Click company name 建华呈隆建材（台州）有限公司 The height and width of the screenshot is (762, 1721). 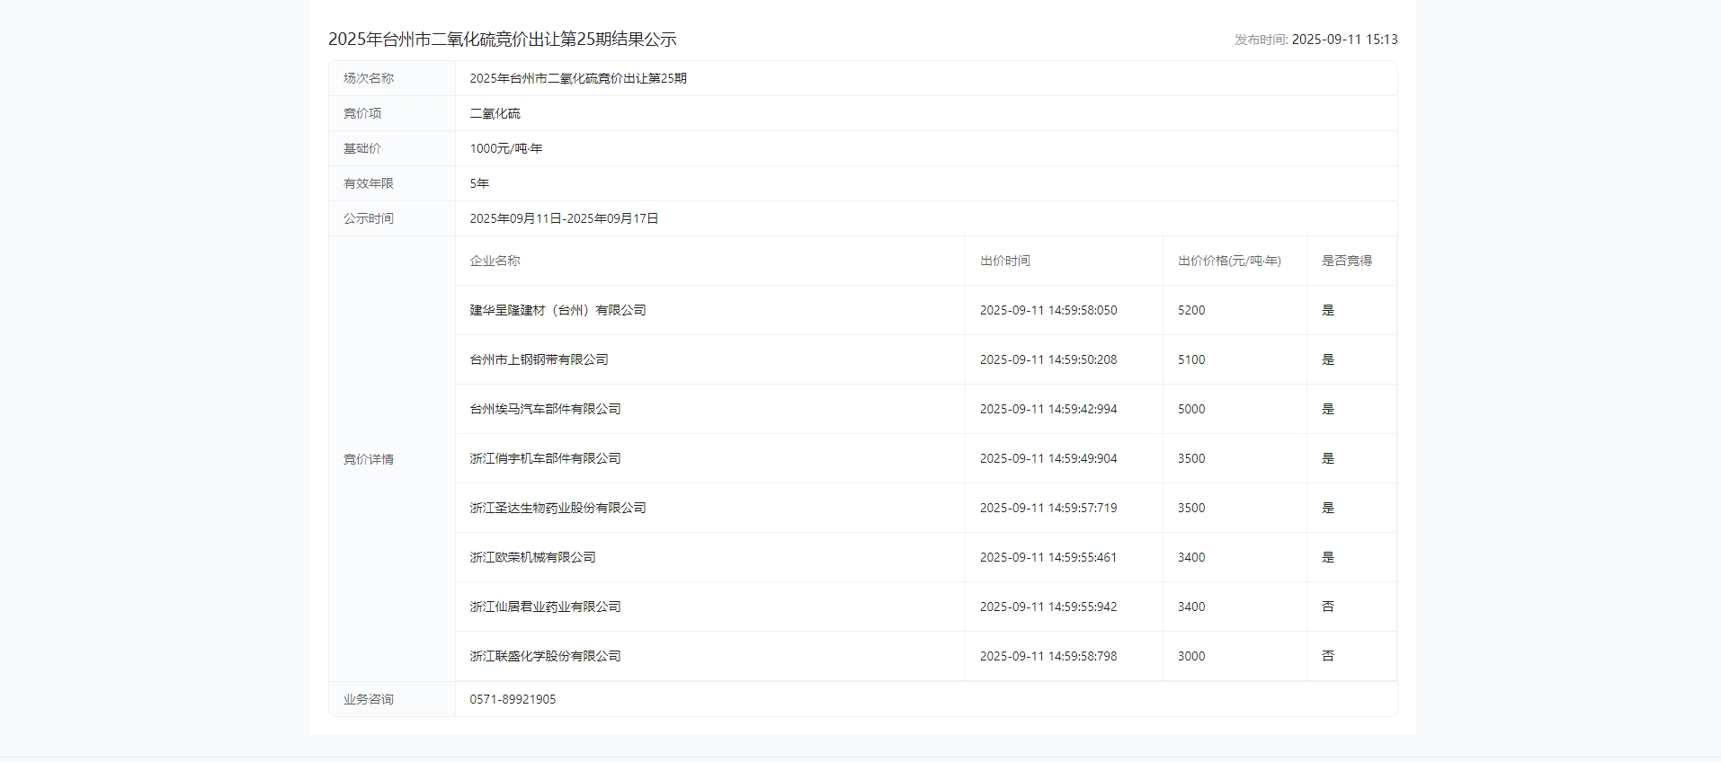click(557, 310)
